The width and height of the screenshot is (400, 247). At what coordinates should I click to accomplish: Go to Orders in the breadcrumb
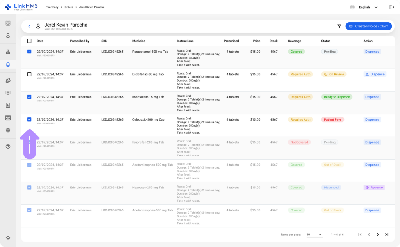point(69,7)
